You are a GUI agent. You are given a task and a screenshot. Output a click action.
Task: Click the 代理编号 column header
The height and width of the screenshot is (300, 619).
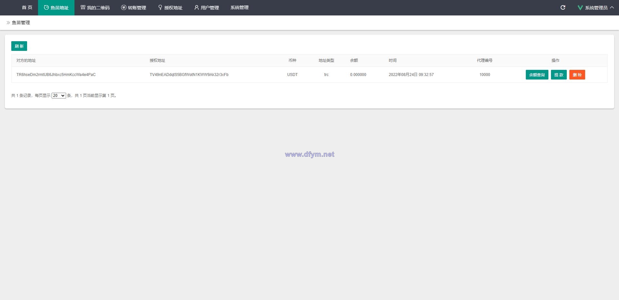point(485,61)
